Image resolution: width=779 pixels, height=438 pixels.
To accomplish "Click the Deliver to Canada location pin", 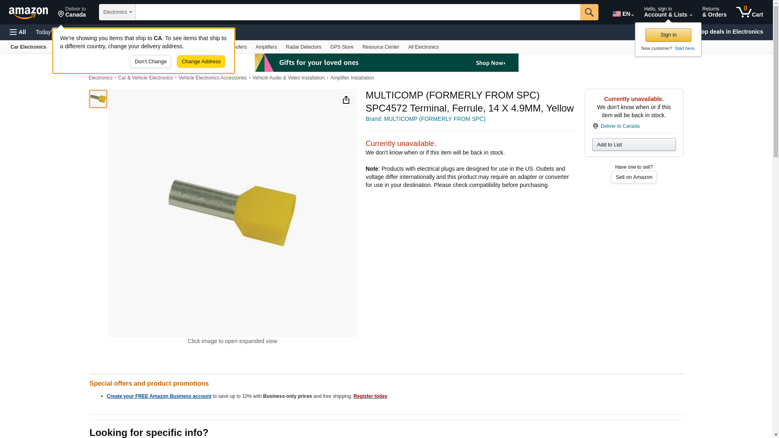I will tap(72, 12).
